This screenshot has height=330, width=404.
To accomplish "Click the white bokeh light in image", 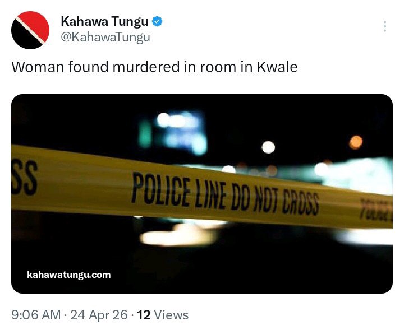I will (268, 147).
